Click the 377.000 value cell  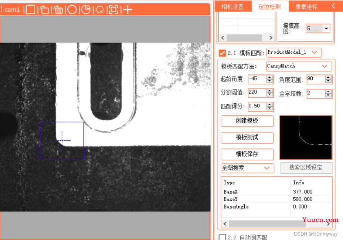pyautogui.click(x=303, y=192)
